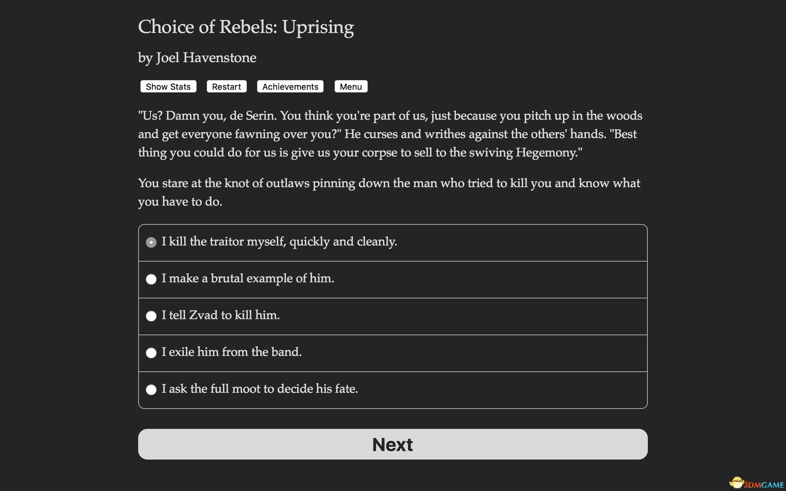This screenshot has height=491, width=786.
Task: Open the Achievements list
Action: [290, 86]
